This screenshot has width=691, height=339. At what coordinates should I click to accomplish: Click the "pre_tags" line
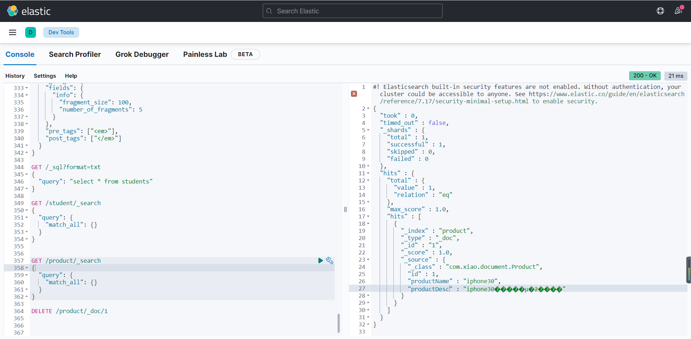click(82, 131)
